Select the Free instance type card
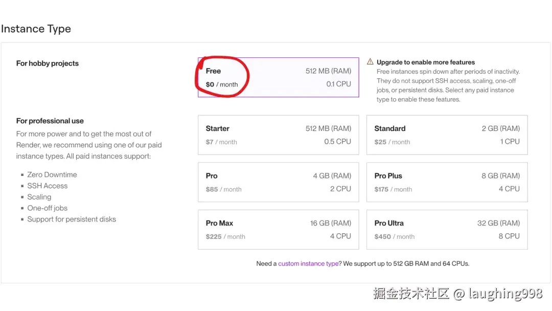Viewport: 552px width, 311px height. [x=278, y=77]
